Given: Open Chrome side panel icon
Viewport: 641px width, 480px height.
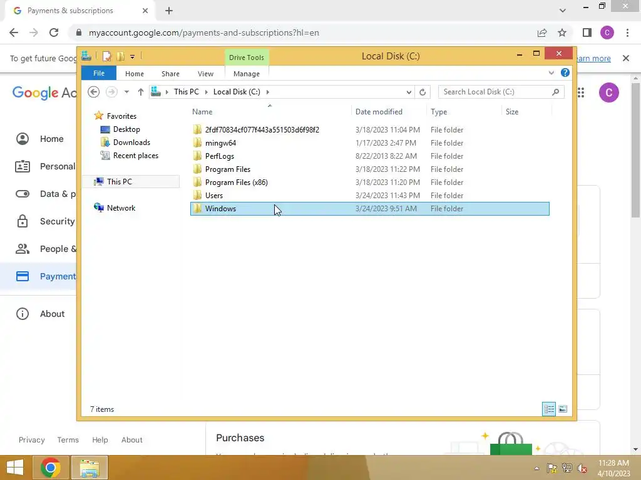Looking at the screenshot, I should pyautogui.click(x=587, y=32).
